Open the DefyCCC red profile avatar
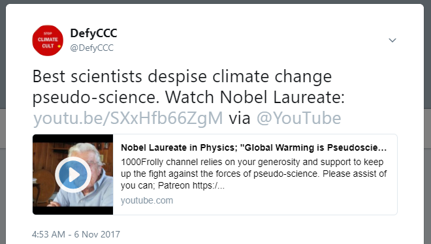 (x=48, y=40)
